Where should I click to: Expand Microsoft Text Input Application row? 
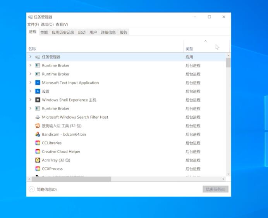[x=30, y=82]
